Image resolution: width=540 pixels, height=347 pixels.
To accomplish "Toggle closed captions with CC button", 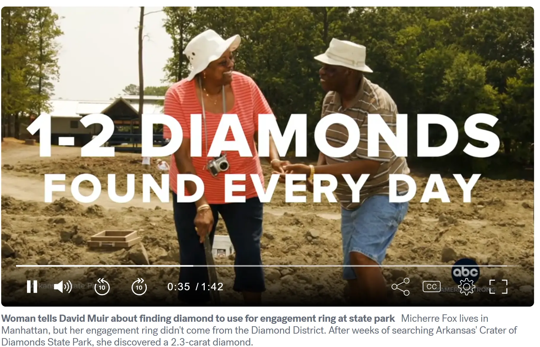I will (431, 287).
